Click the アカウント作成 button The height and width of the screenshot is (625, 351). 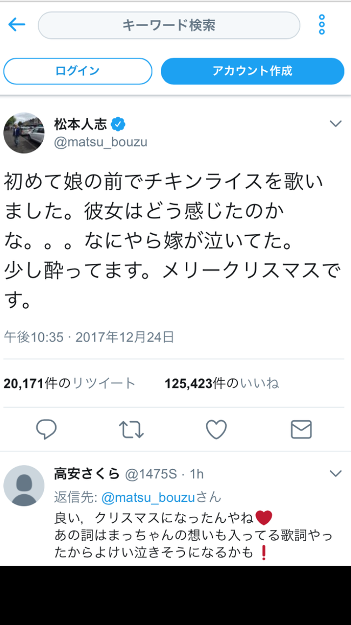click(x=252, y=71)
